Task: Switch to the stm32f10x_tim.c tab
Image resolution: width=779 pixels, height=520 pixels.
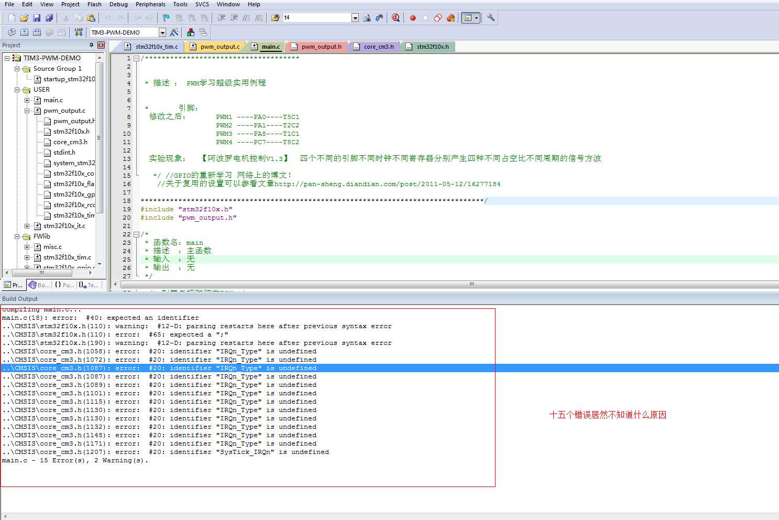Action: point(152,47)
